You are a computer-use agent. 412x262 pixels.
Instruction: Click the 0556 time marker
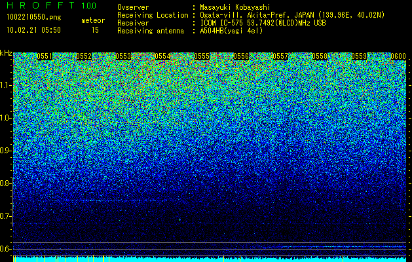click(x=241, y=56)
